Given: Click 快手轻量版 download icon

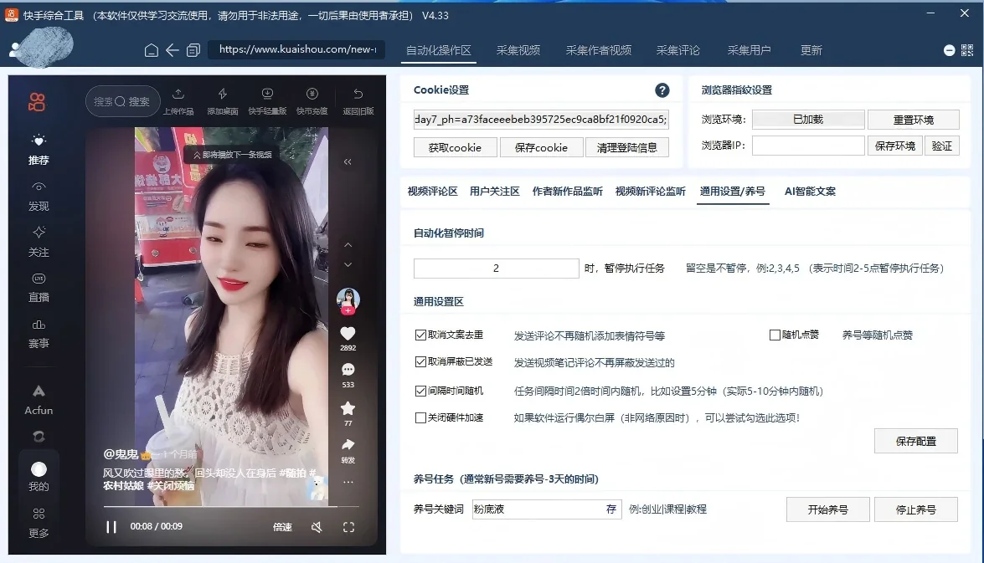Looking at the screenshot, I should coord(267,101).
